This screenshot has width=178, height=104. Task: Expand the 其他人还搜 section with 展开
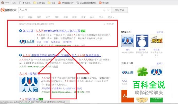pos(160,63)
